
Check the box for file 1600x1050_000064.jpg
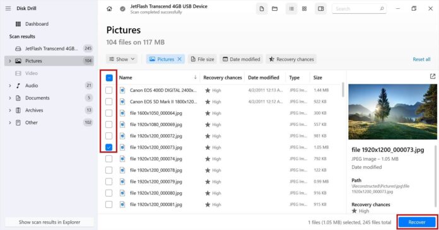point(108,113)
